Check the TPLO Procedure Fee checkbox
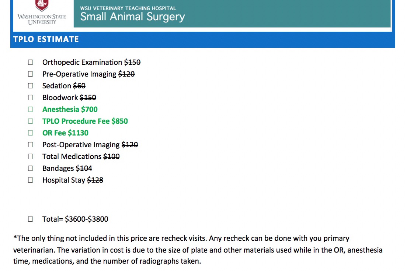407x271 pixels. point(30,121)
